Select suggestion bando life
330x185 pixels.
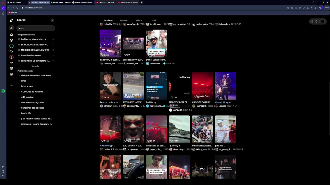26,113
